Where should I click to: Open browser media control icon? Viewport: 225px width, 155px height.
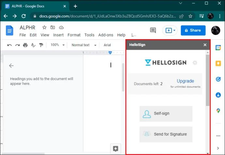coord(202,16)
